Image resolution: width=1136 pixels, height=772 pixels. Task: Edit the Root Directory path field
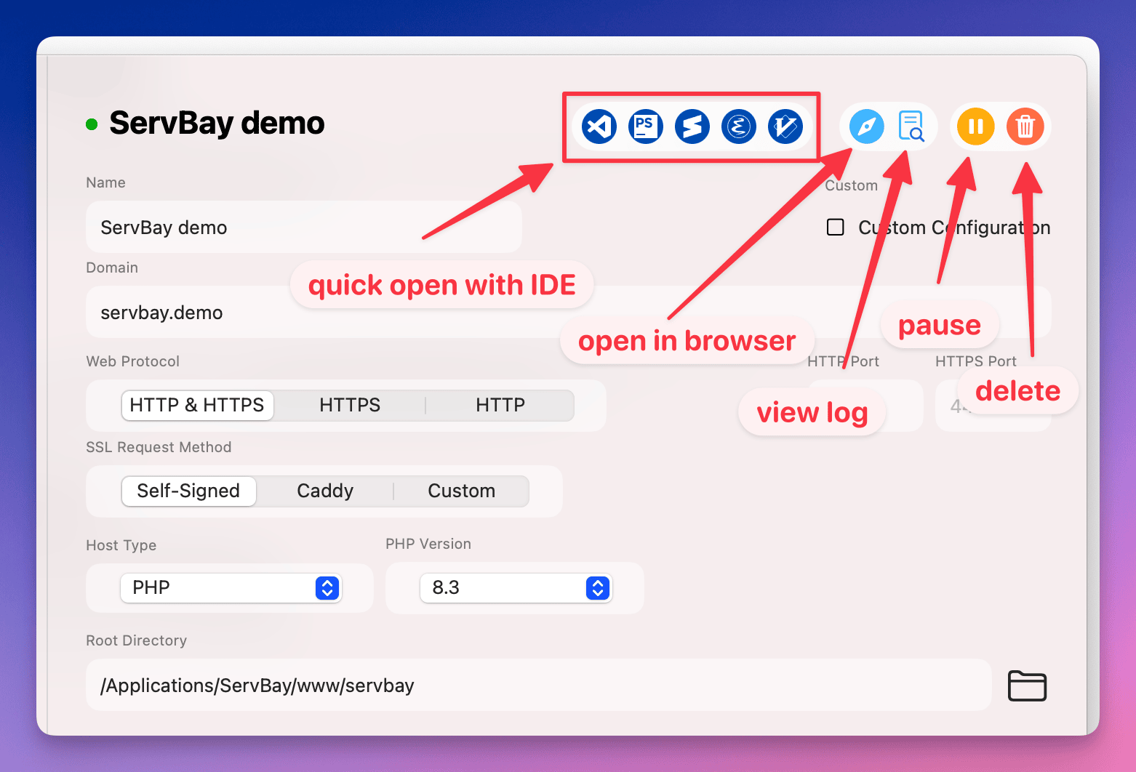pos(539,685)
